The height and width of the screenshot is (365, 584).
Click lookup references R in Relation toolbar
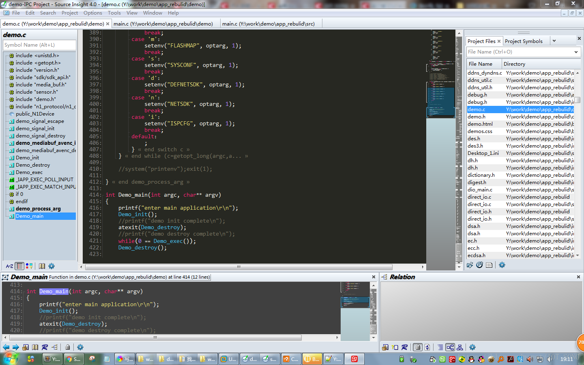click(404, 347)
